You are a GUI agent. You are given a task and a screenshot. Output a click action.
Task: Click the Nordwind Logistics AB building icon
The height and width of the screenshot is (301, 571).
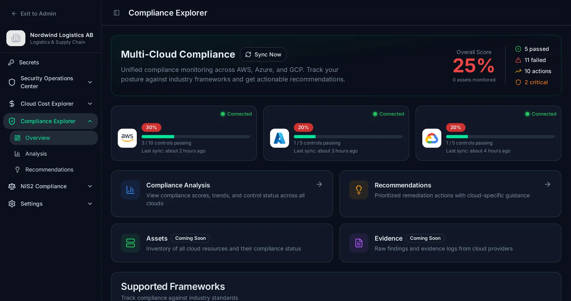pos(16,38)
